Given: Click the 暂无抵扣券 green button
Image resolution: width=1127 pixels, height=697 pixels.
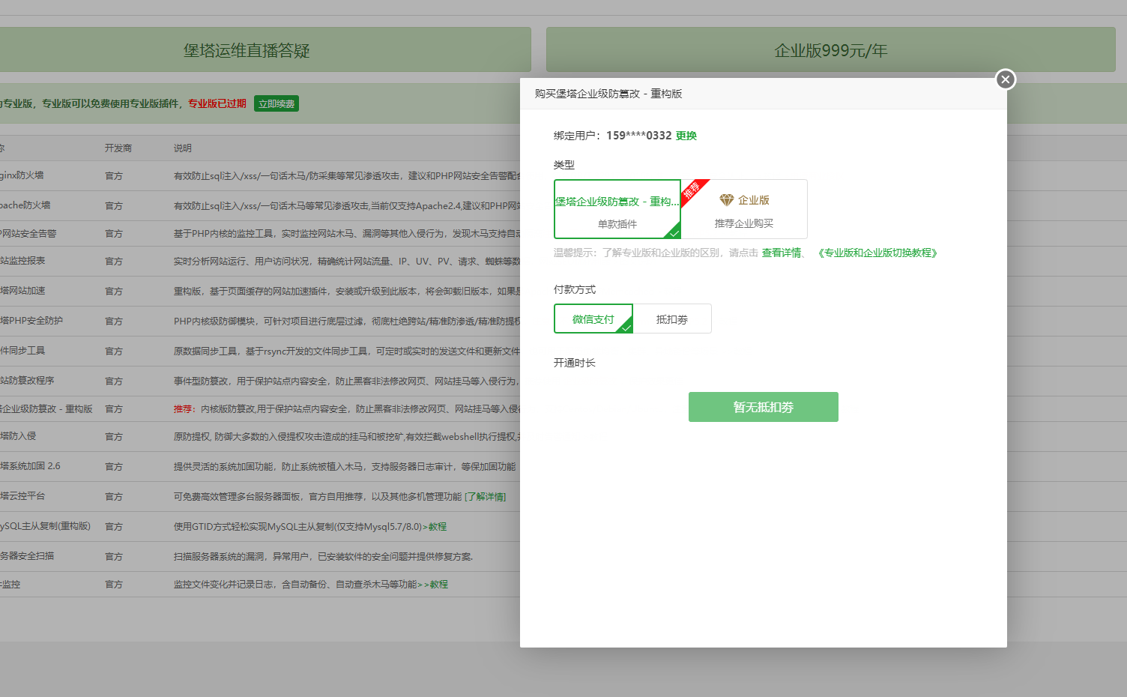Looking at the screenshot, I should (x=764, y=407).
